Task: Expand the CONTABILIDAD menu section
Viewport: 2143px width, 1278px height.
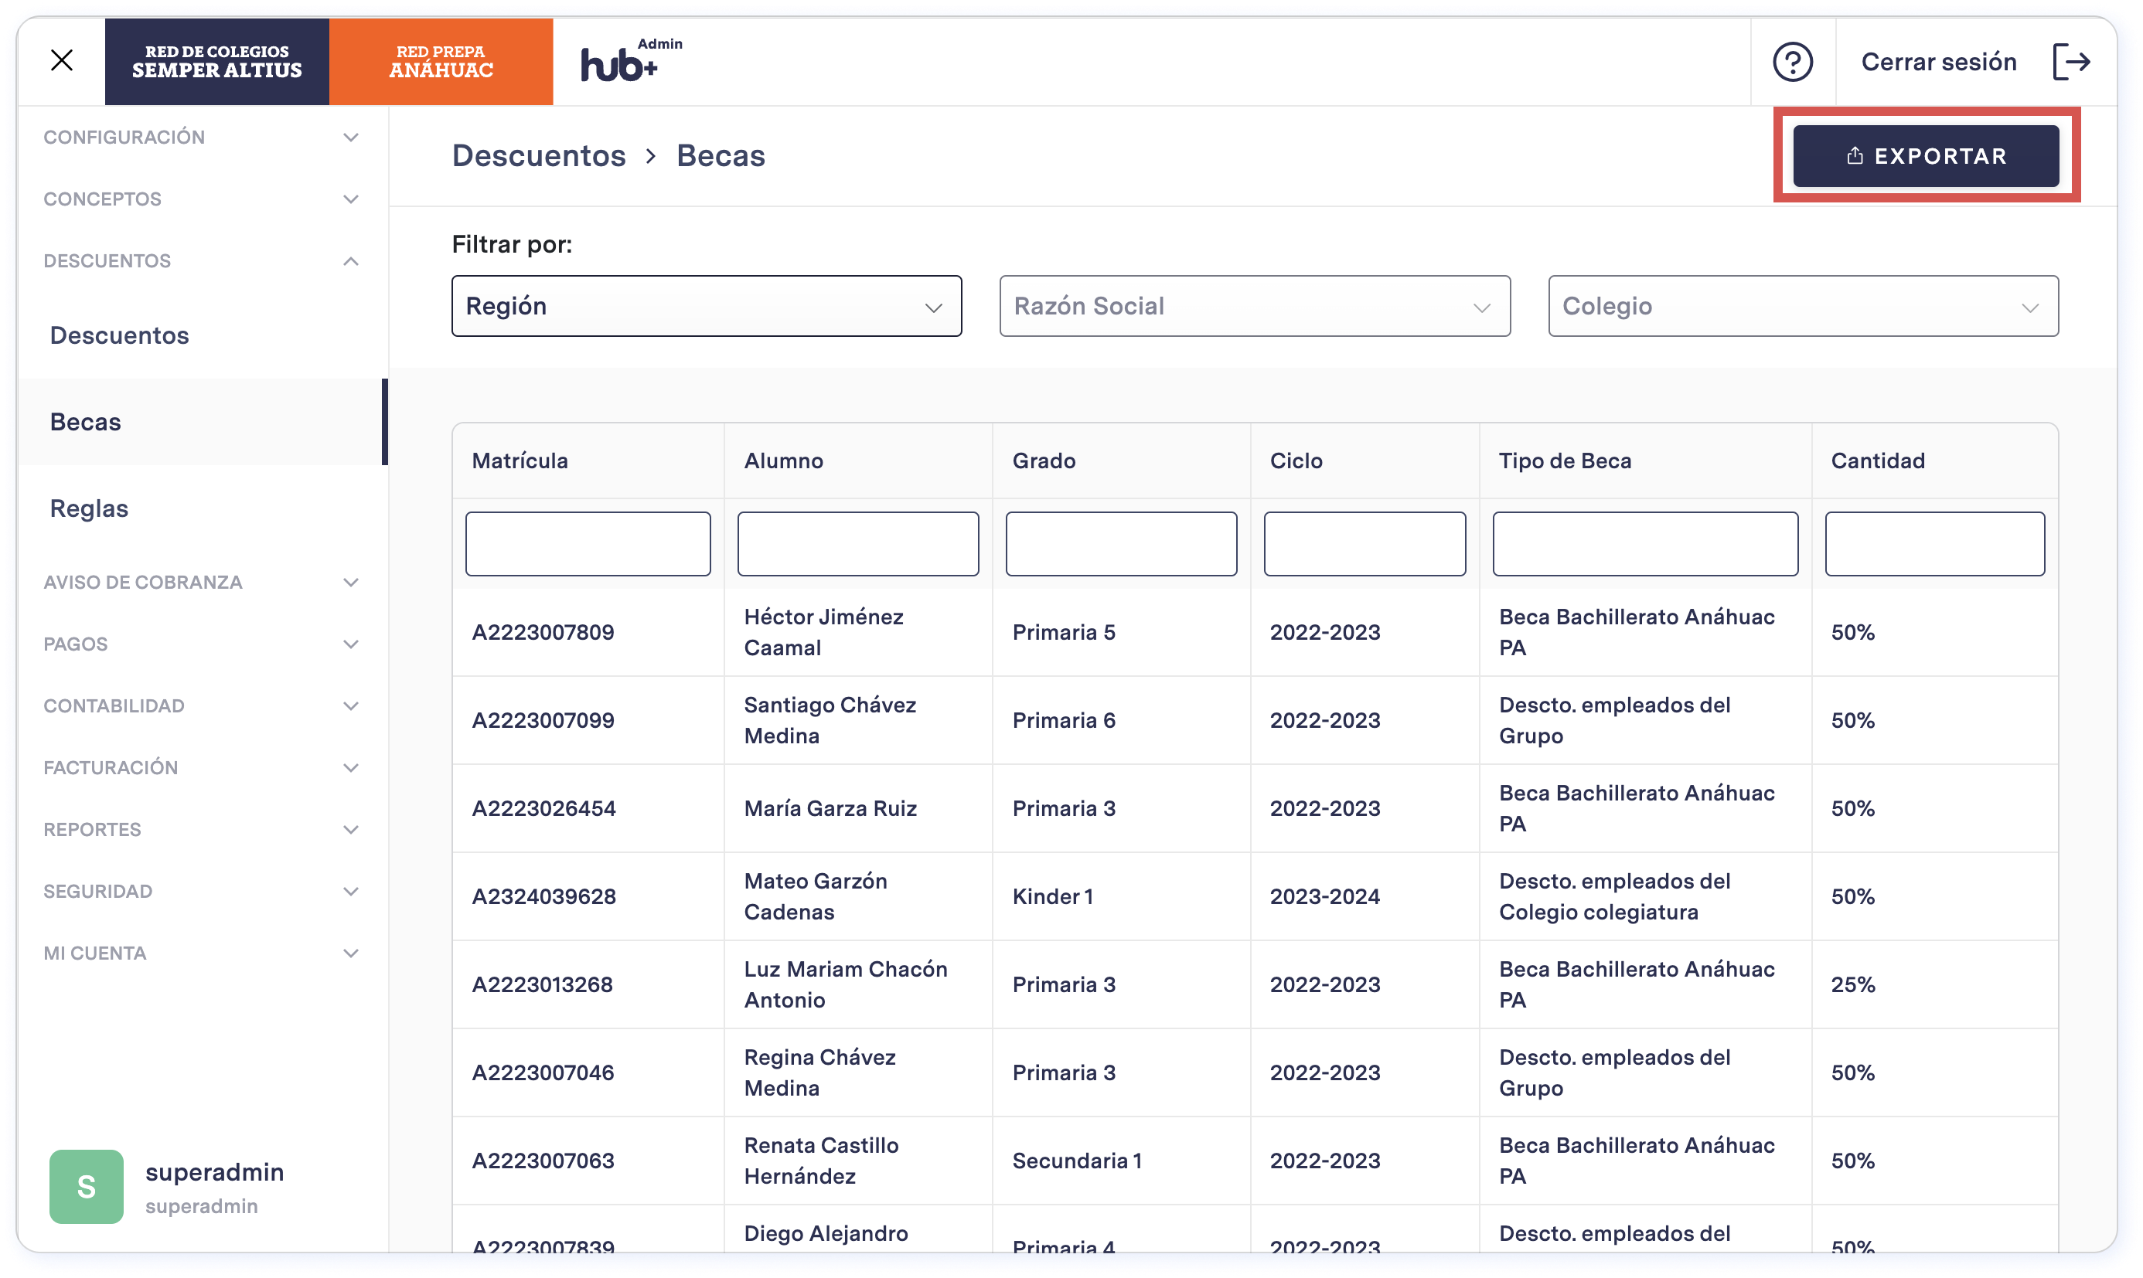Action: pyautogui.click(x=202, y=706)
